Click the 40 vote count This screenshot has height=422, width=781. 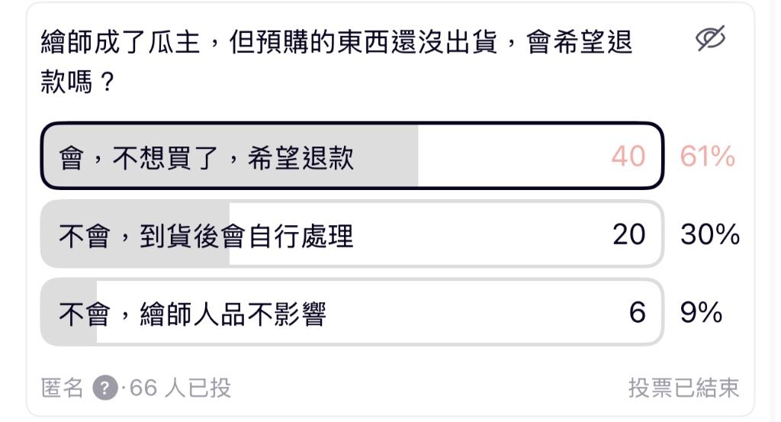tap(628, 156)
